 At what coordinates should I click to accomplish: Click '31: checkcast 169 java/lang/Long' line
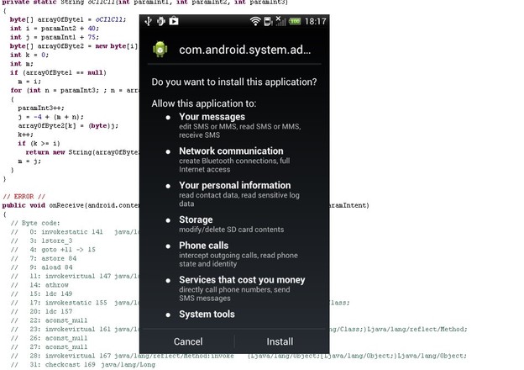(x=83, y=365)
